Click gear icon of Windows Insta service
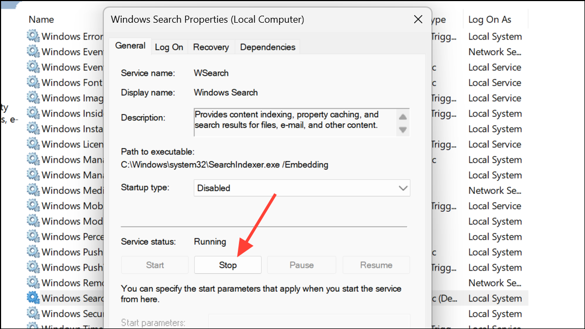585x329 pixels. point(33,129)
